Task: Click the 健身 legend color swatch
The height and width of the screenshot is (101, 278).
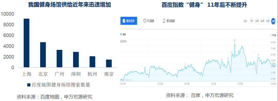Action: [x=121, y=34]
